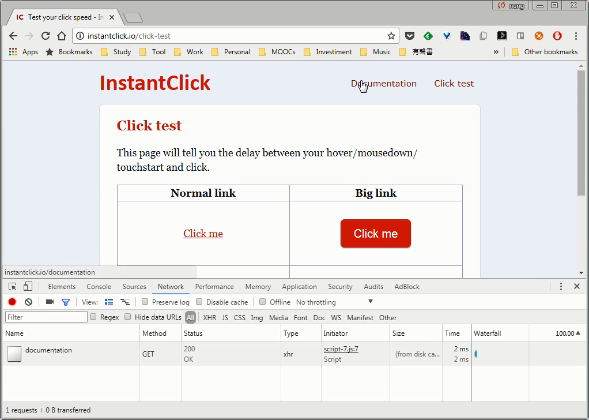The width and height of the screenshot is (589, 420).
Task: Clear the network log
Action: pos(29,302)
